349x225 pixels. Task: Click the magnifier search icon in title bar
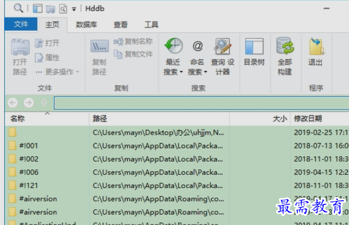click(18, 8)
